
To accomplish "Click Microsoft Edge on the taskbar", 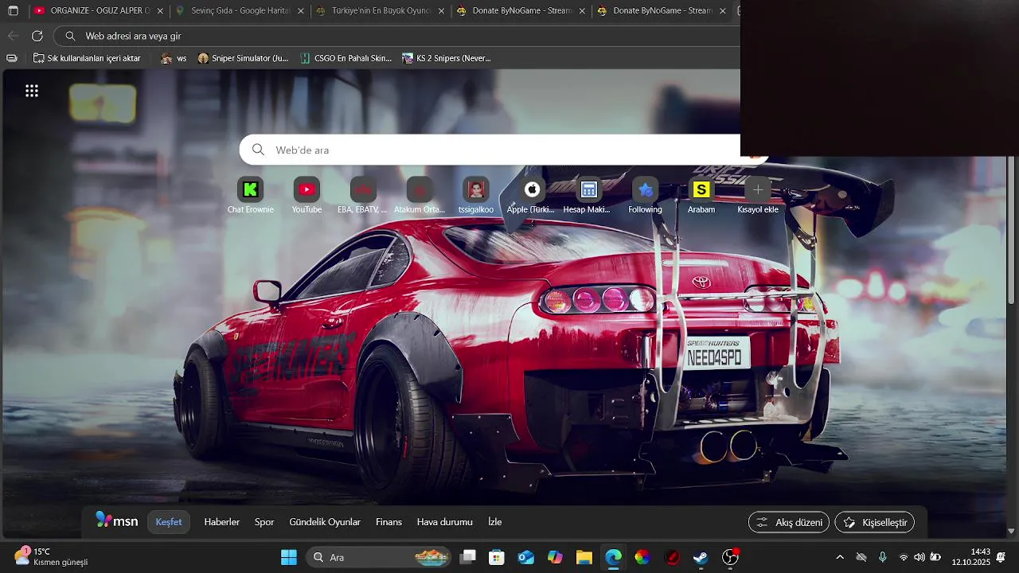I will 613,557.
